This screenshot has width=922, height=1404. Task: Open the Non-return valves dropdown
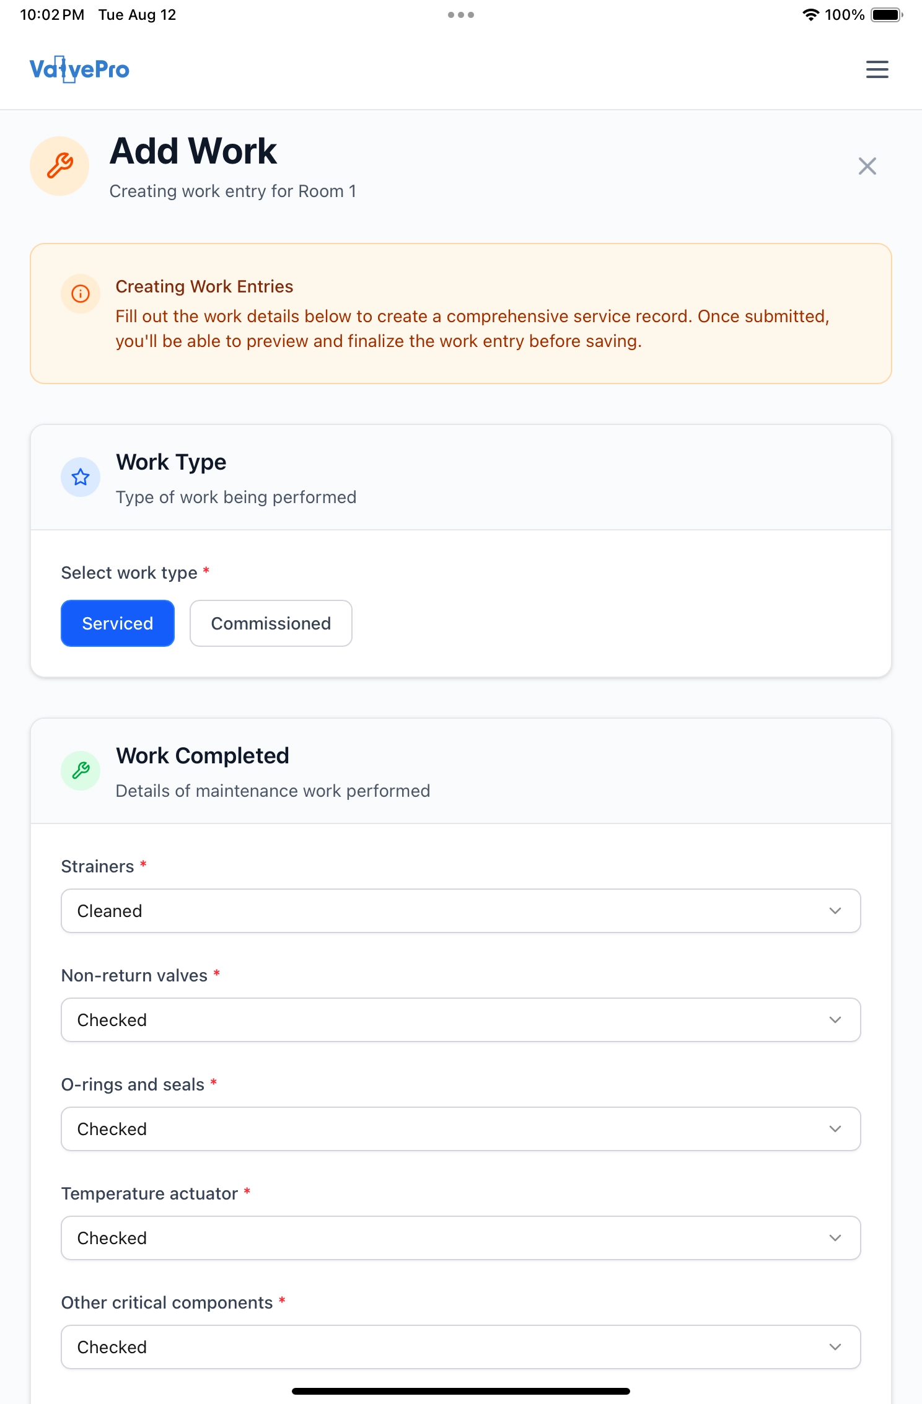coord(460,1020)
